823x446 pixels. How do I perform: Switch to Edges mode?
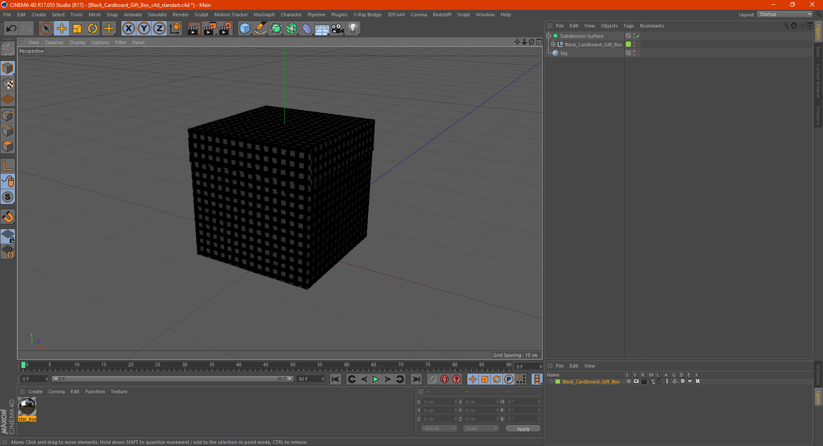click(x=8, y=131)
